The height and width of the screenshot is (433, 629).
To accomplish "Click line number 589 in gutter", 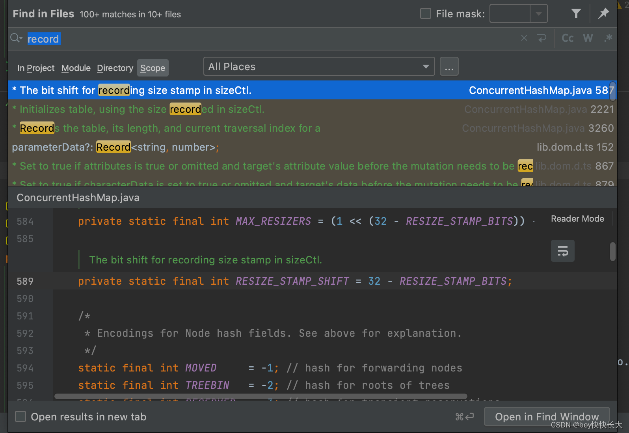I will click(x=25, y=281).
